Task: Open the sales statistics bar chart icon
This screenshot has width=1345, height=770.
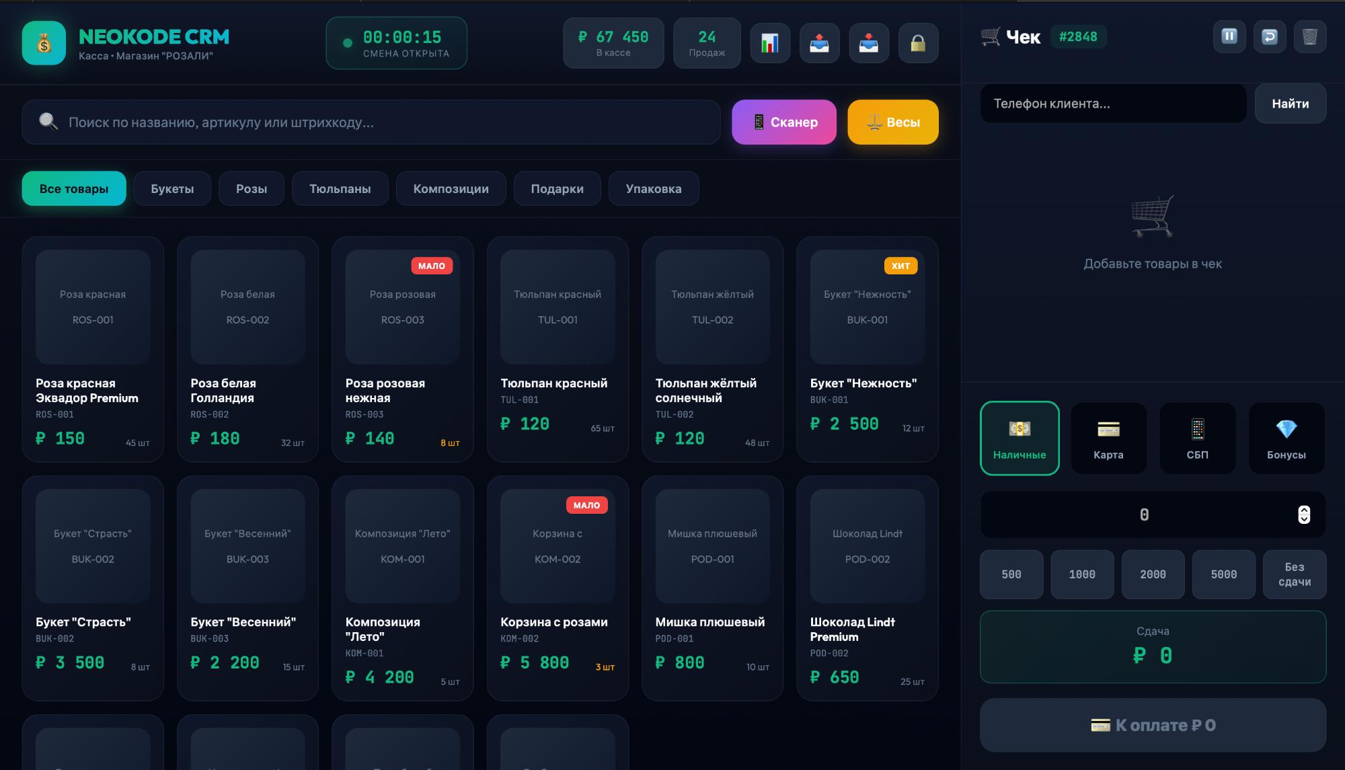Action: point(769,42)
